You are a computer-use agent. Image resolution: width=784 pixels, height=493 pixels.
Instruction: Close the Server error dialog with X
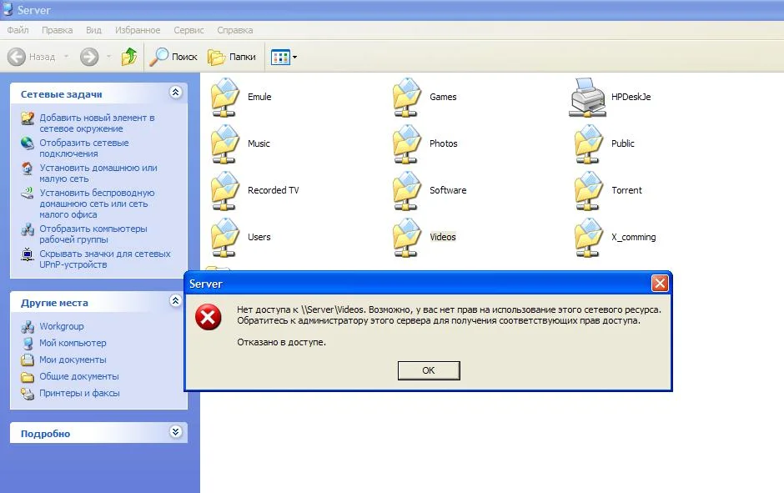click(660, 284)
